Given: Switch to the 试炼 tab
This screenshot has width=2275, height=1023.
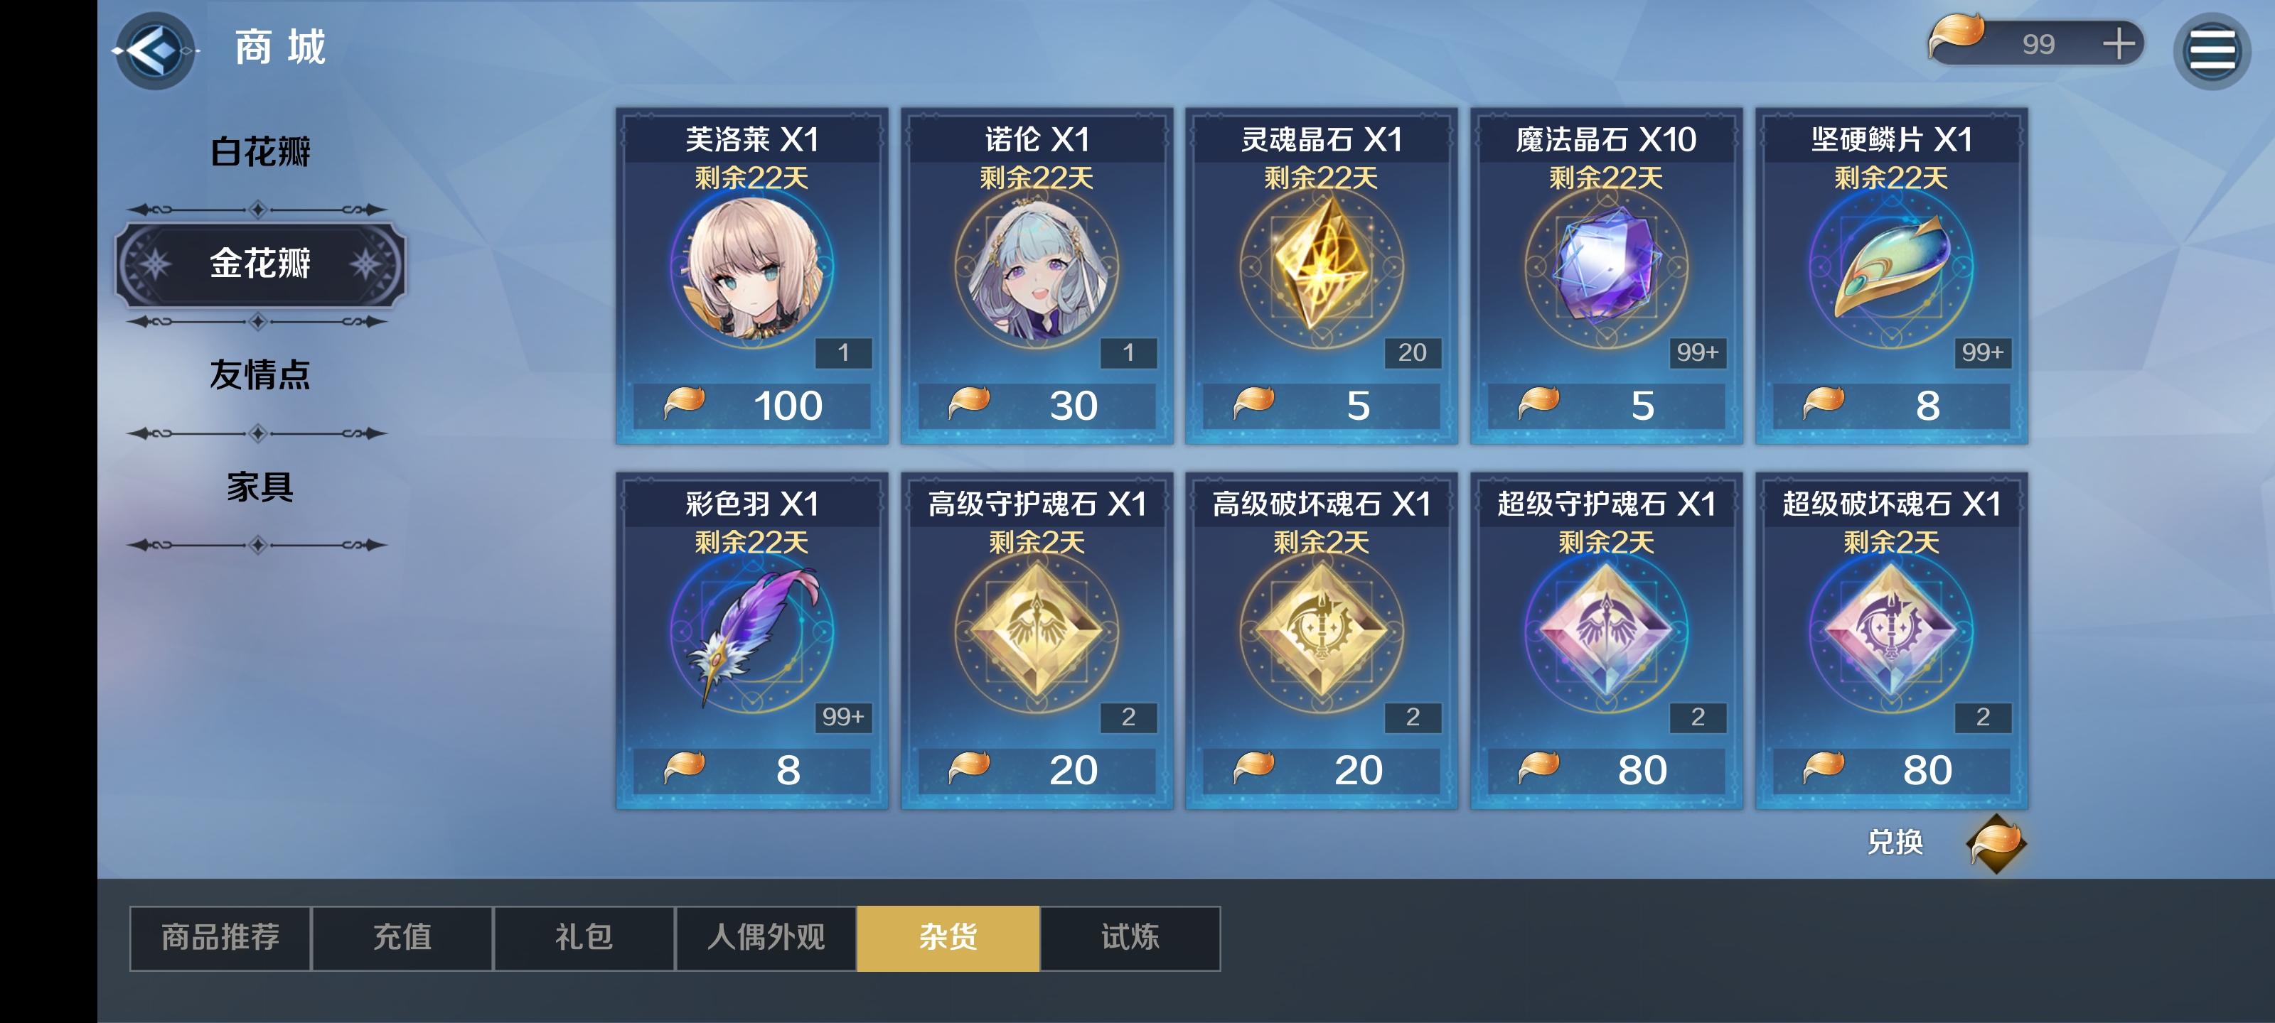Looking at the screenshot, I should tap(1130, 937).
